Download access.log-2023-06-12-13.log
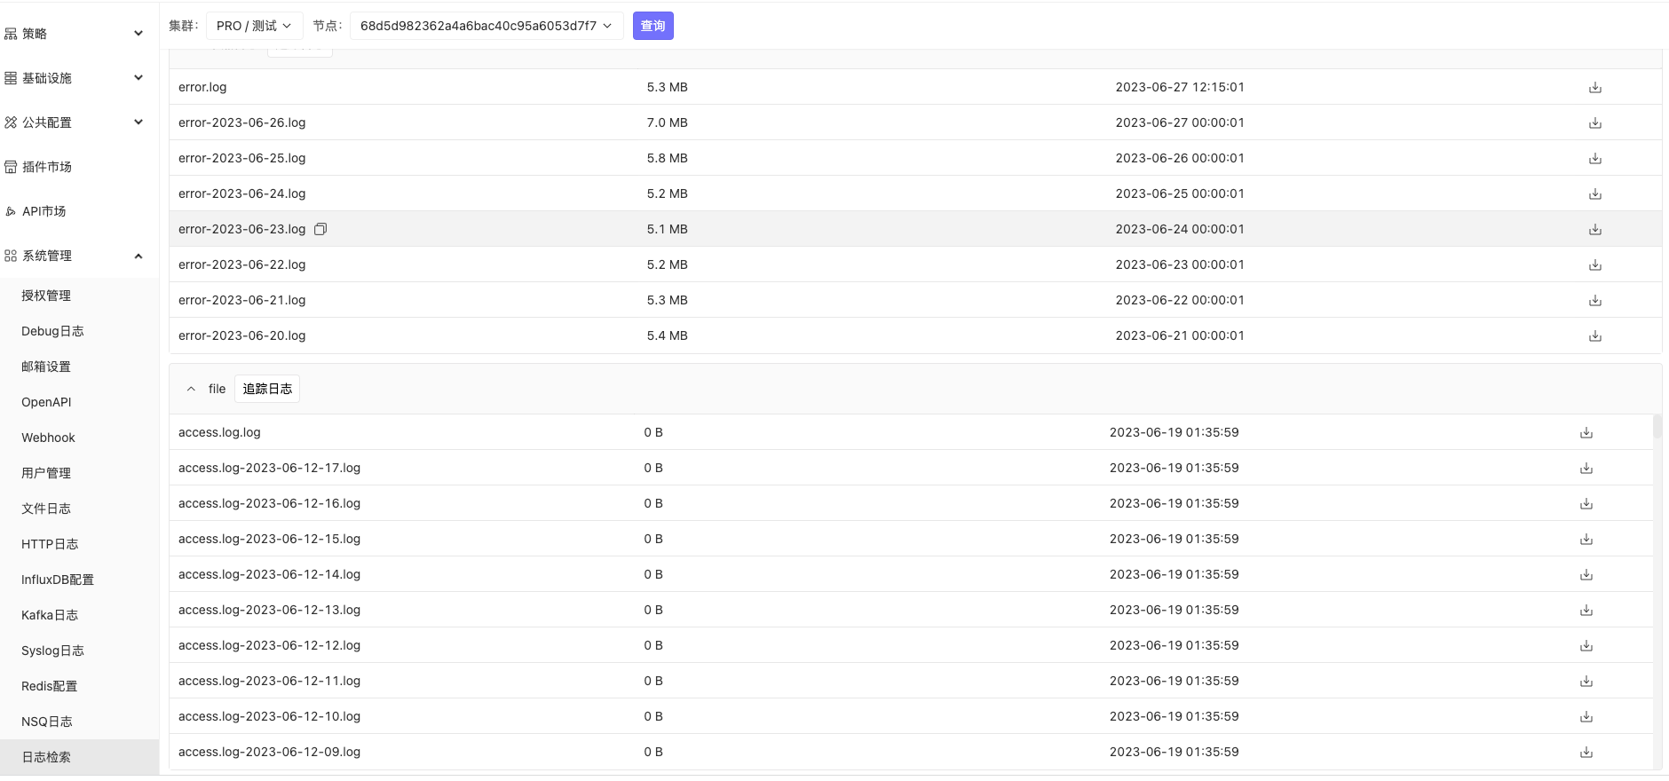The image size is (1669, 781). pyautogui.click(x=1586, y=610)
